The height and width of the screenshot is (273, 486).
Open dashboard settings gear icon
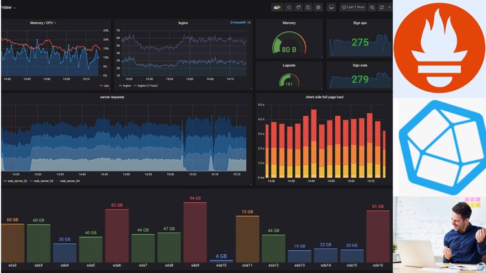click(318, 7)
